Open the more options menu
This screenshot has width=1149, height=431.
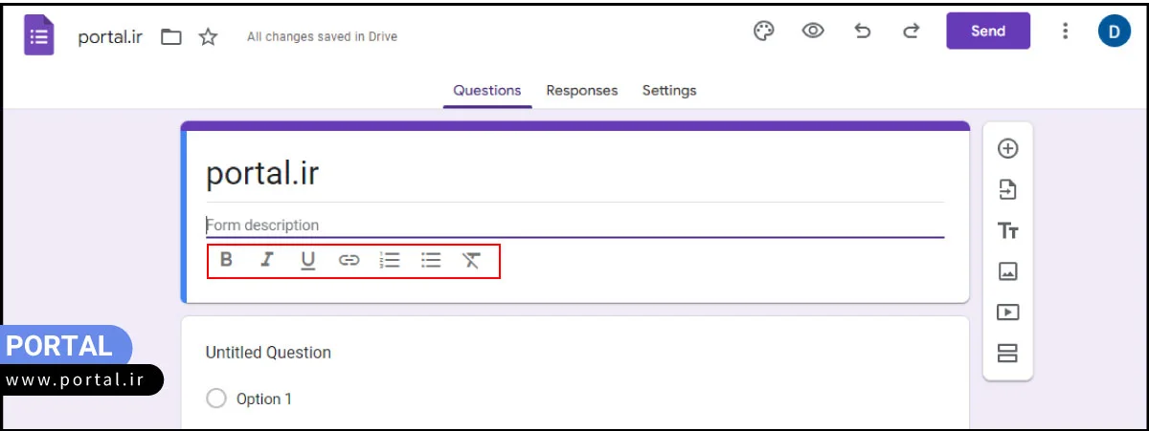point(1065,31)
